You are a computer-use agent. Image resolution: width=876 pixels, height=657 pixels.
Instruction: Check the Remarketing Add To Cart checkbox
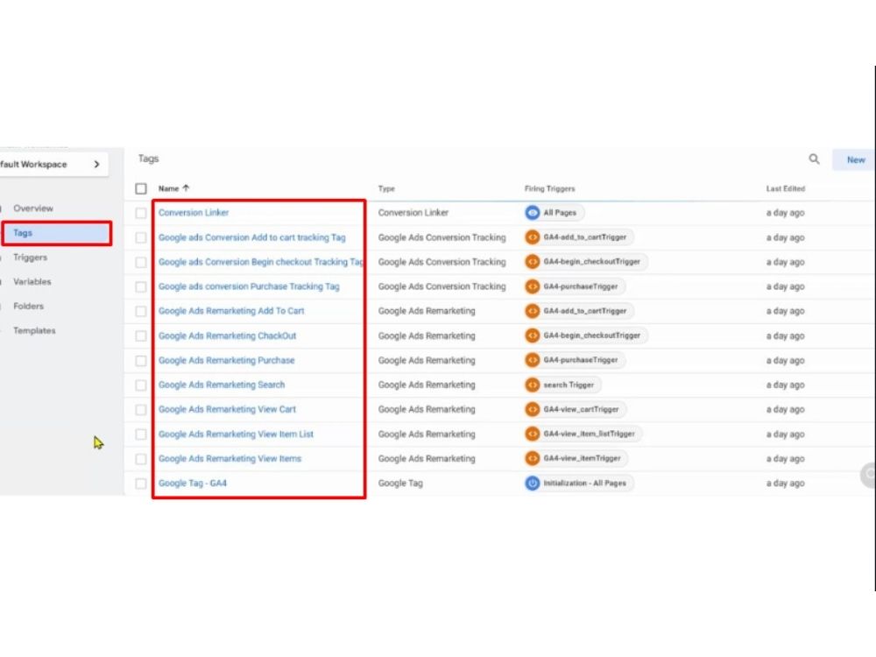(141, 311)
